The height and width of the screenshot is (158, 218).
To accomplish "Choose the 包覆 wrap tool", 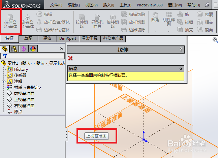I will [x=205, y=14].
